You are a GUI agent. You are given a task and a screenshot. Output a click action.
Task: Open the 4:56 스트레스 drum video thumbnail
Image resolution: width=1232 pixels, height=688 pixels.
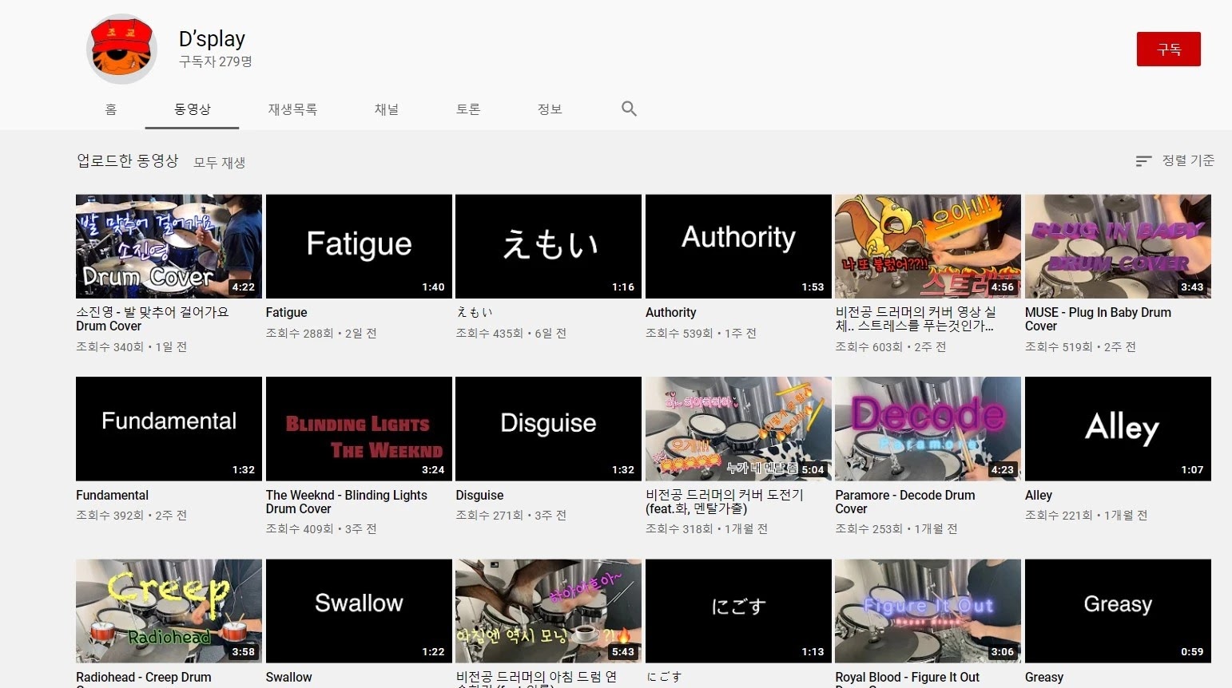pos(928,247)
